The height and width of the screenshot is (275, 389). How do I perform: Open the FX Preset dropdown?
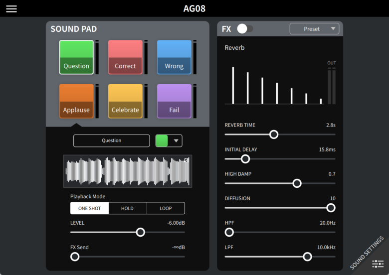[314, 29]
